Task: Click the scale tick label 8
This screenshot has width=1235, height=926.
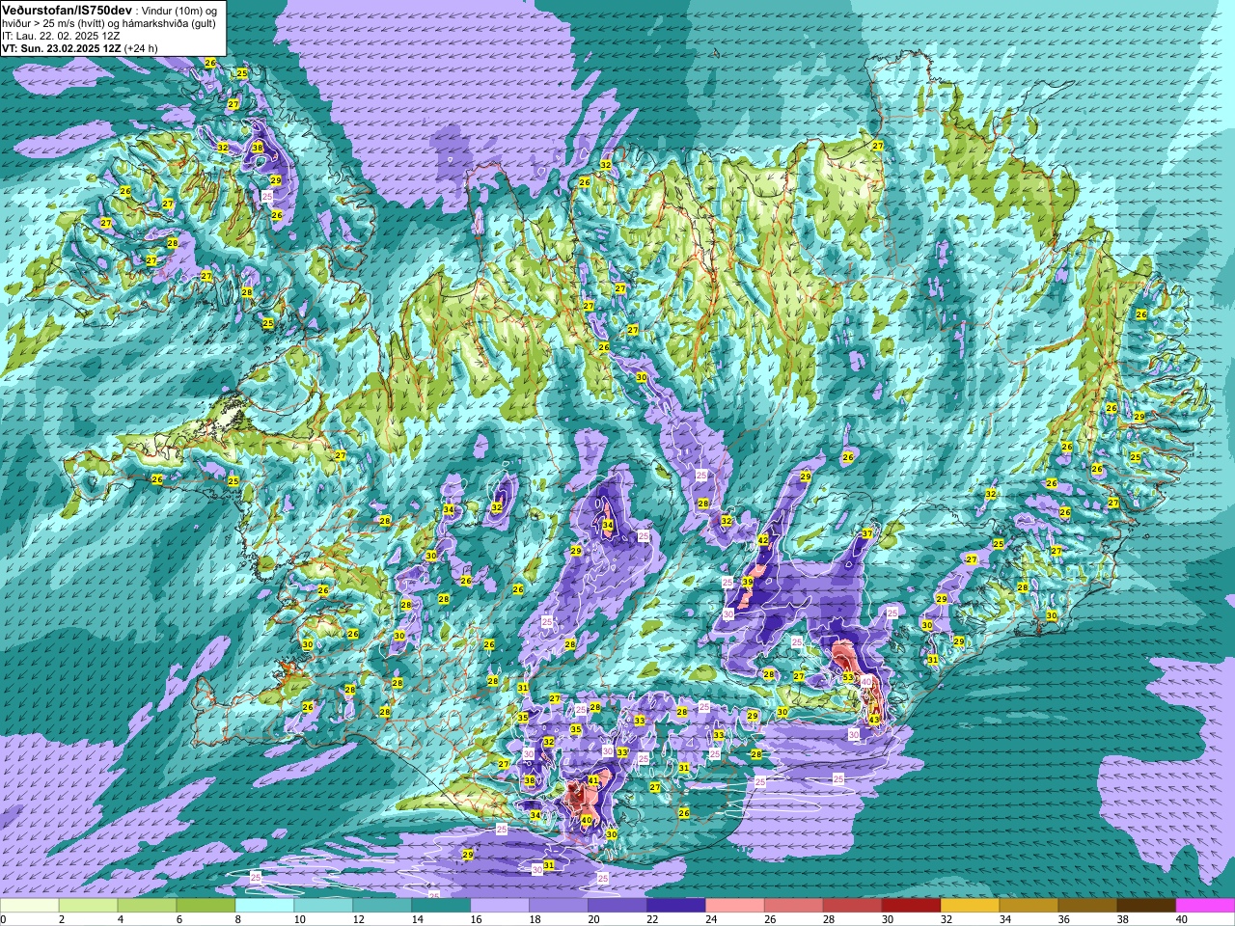Action: [x=236, y=919]
